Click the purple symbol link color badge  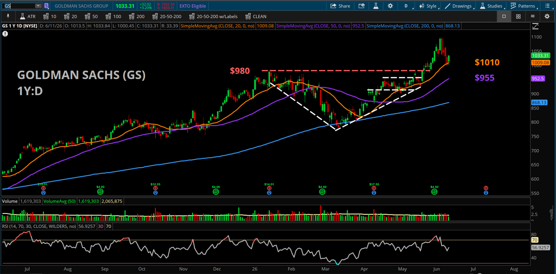[46, 6]
